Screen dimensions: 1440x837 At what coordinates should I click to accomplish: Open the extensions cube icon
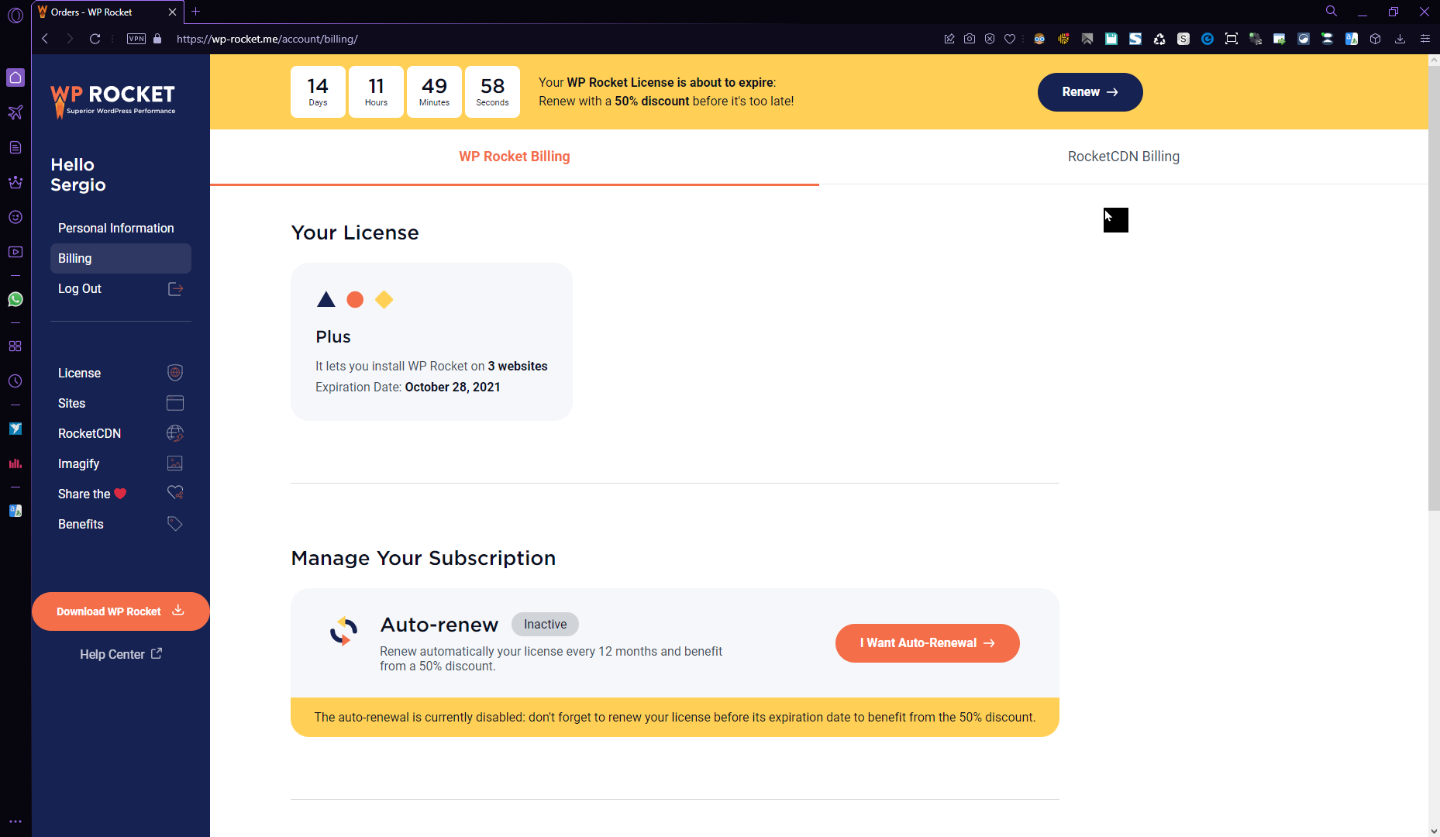(1376, 39)
